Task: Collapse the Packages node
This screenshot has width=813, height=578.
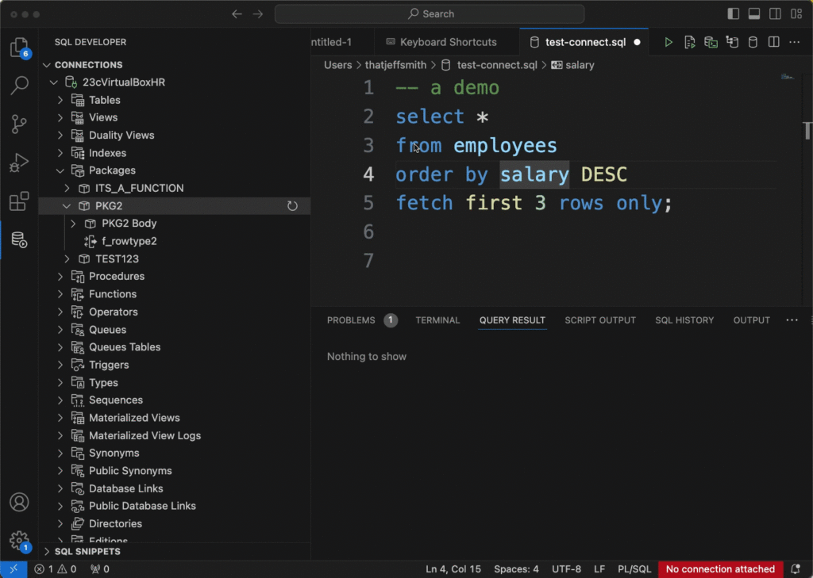Action: (x=60, y=171)
